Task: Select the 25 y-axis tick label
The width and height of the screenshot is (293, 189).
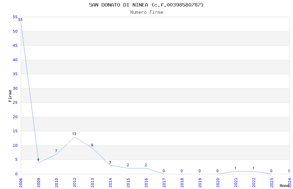Action: 15,103
